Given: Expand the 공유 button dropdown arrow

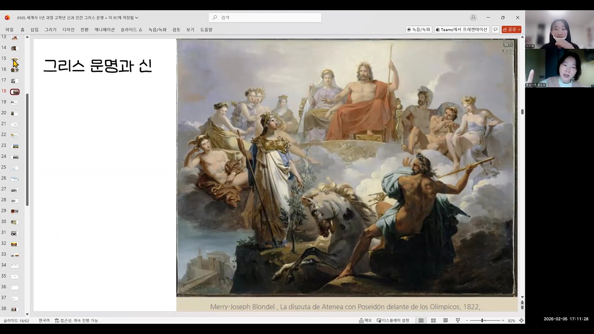Looking at the screenshot, I should (x=519, y=29).
